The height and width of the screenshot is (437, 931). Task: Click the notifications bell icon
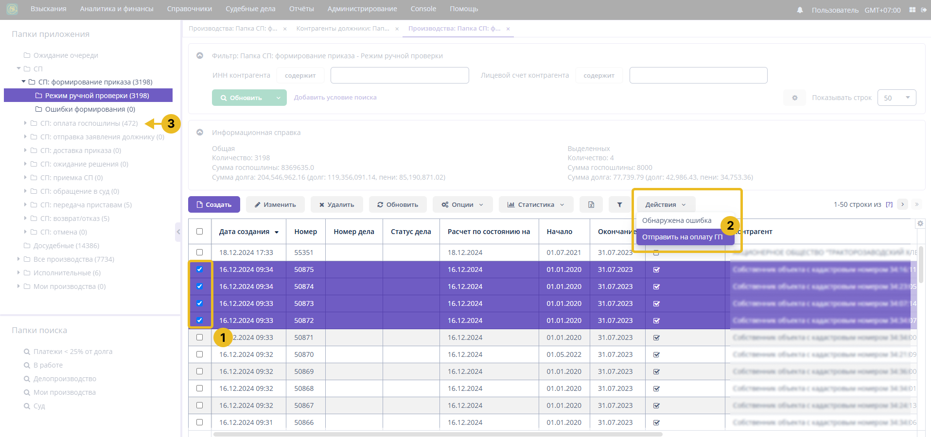coord(800,10)
